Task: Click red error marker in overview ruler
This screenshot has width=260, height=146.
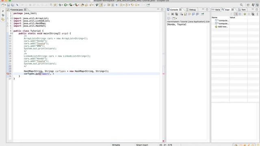Action: [163, 74]
